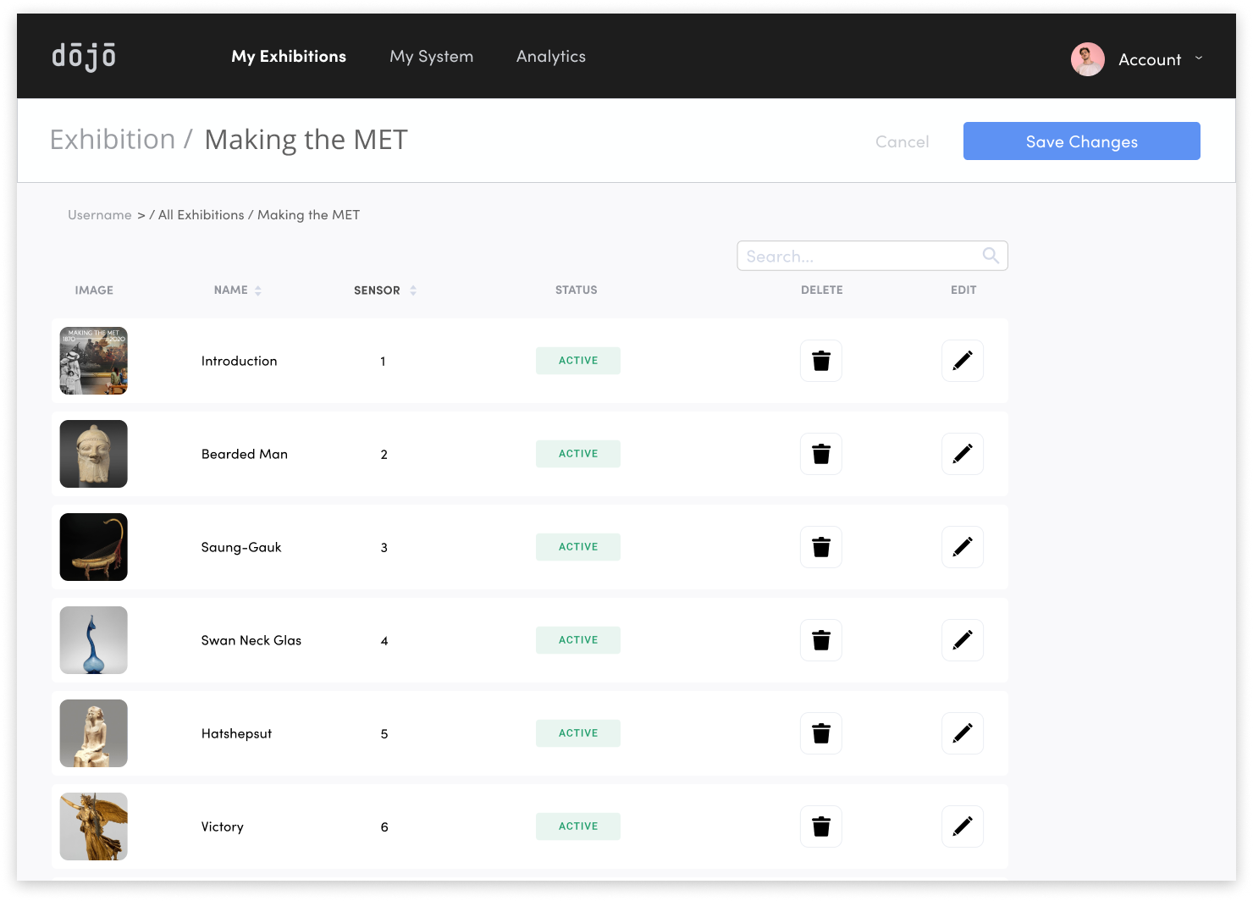This screenshot has height=901, width=1253.
Task: Delete the Hatshepsut item
Action: [821, 733]
